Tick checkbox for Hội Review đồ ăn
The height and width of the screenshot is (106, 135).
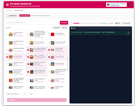(7, 43)
